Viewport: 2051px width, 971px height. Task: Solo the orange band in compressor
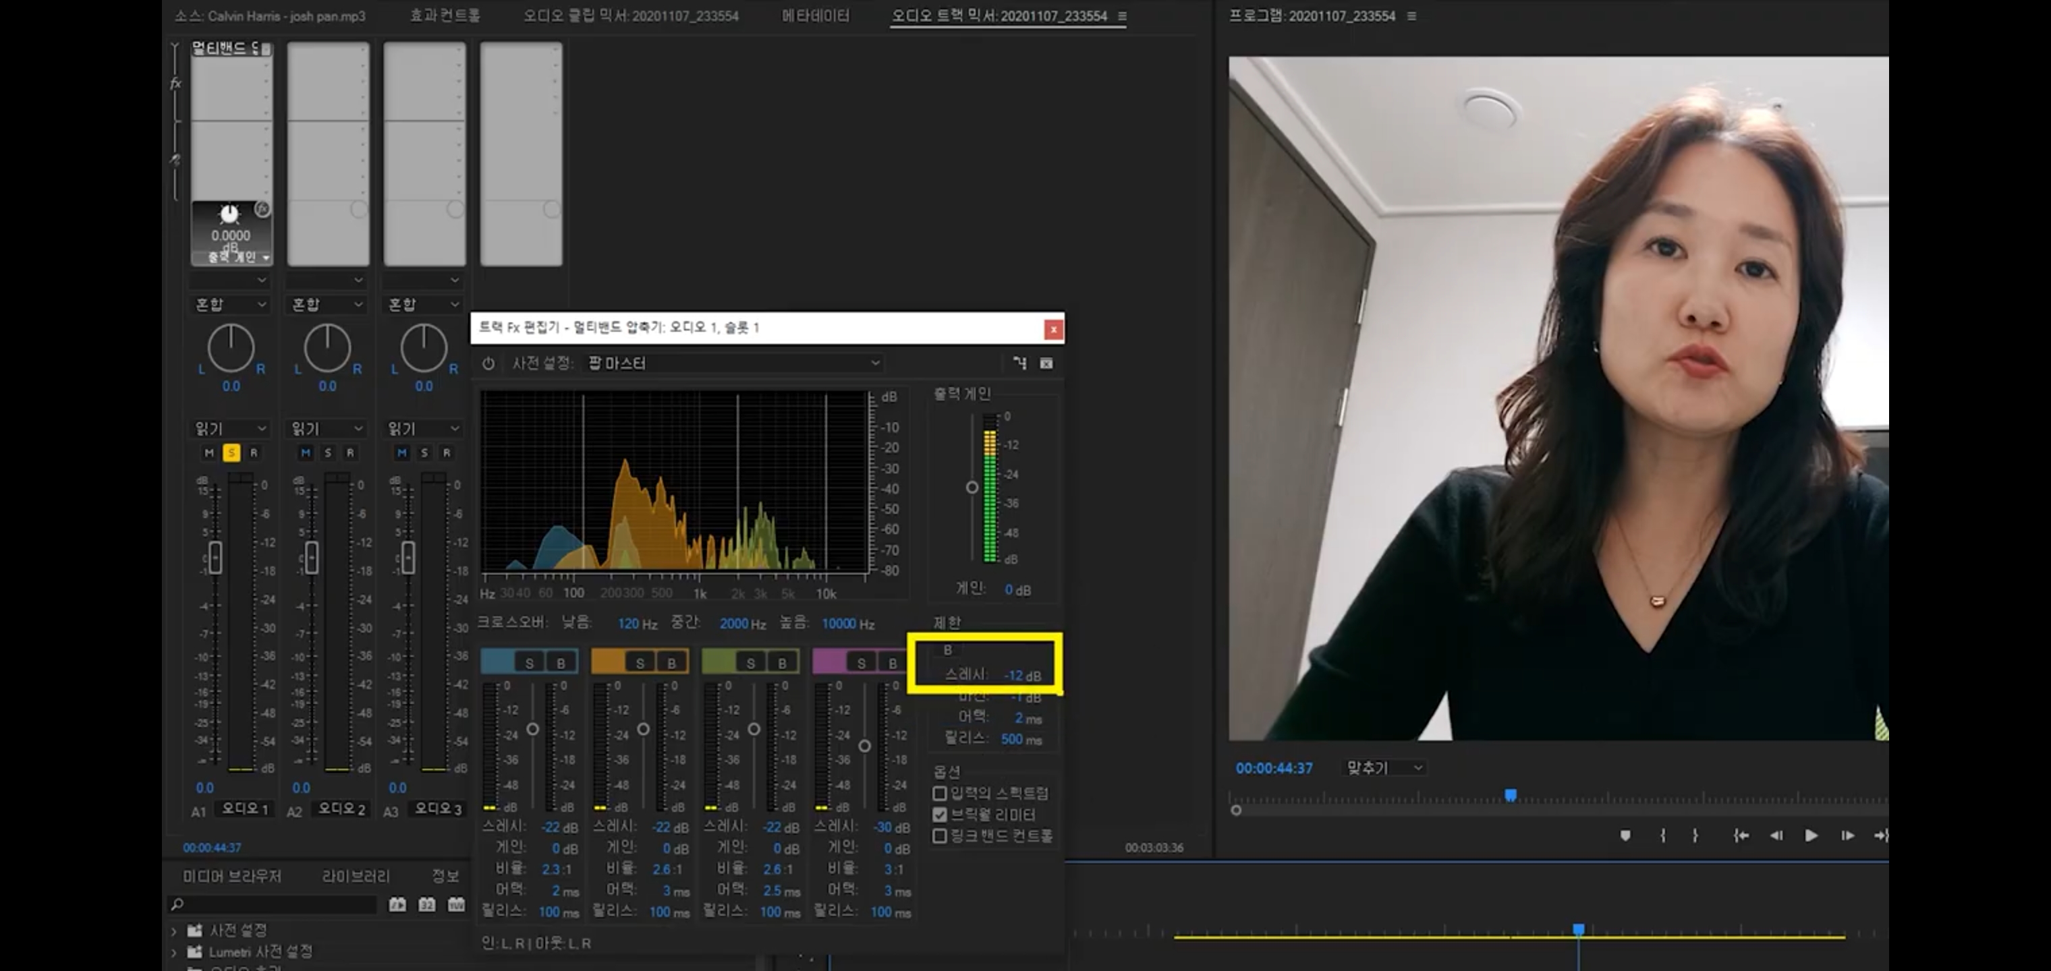tap(640, 663)
